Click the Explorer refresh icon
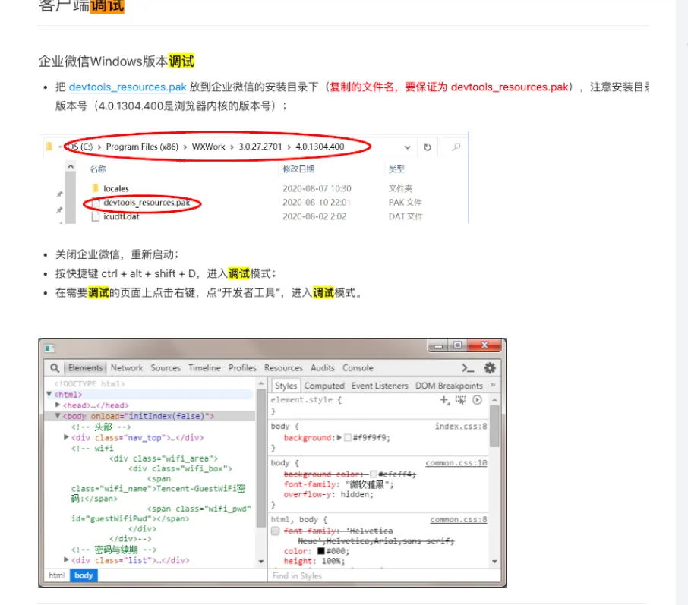688x605 pixels. (428, 147)
